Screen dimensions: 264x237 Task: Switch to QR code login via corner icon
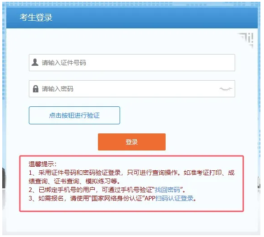[x=246, y=40]
